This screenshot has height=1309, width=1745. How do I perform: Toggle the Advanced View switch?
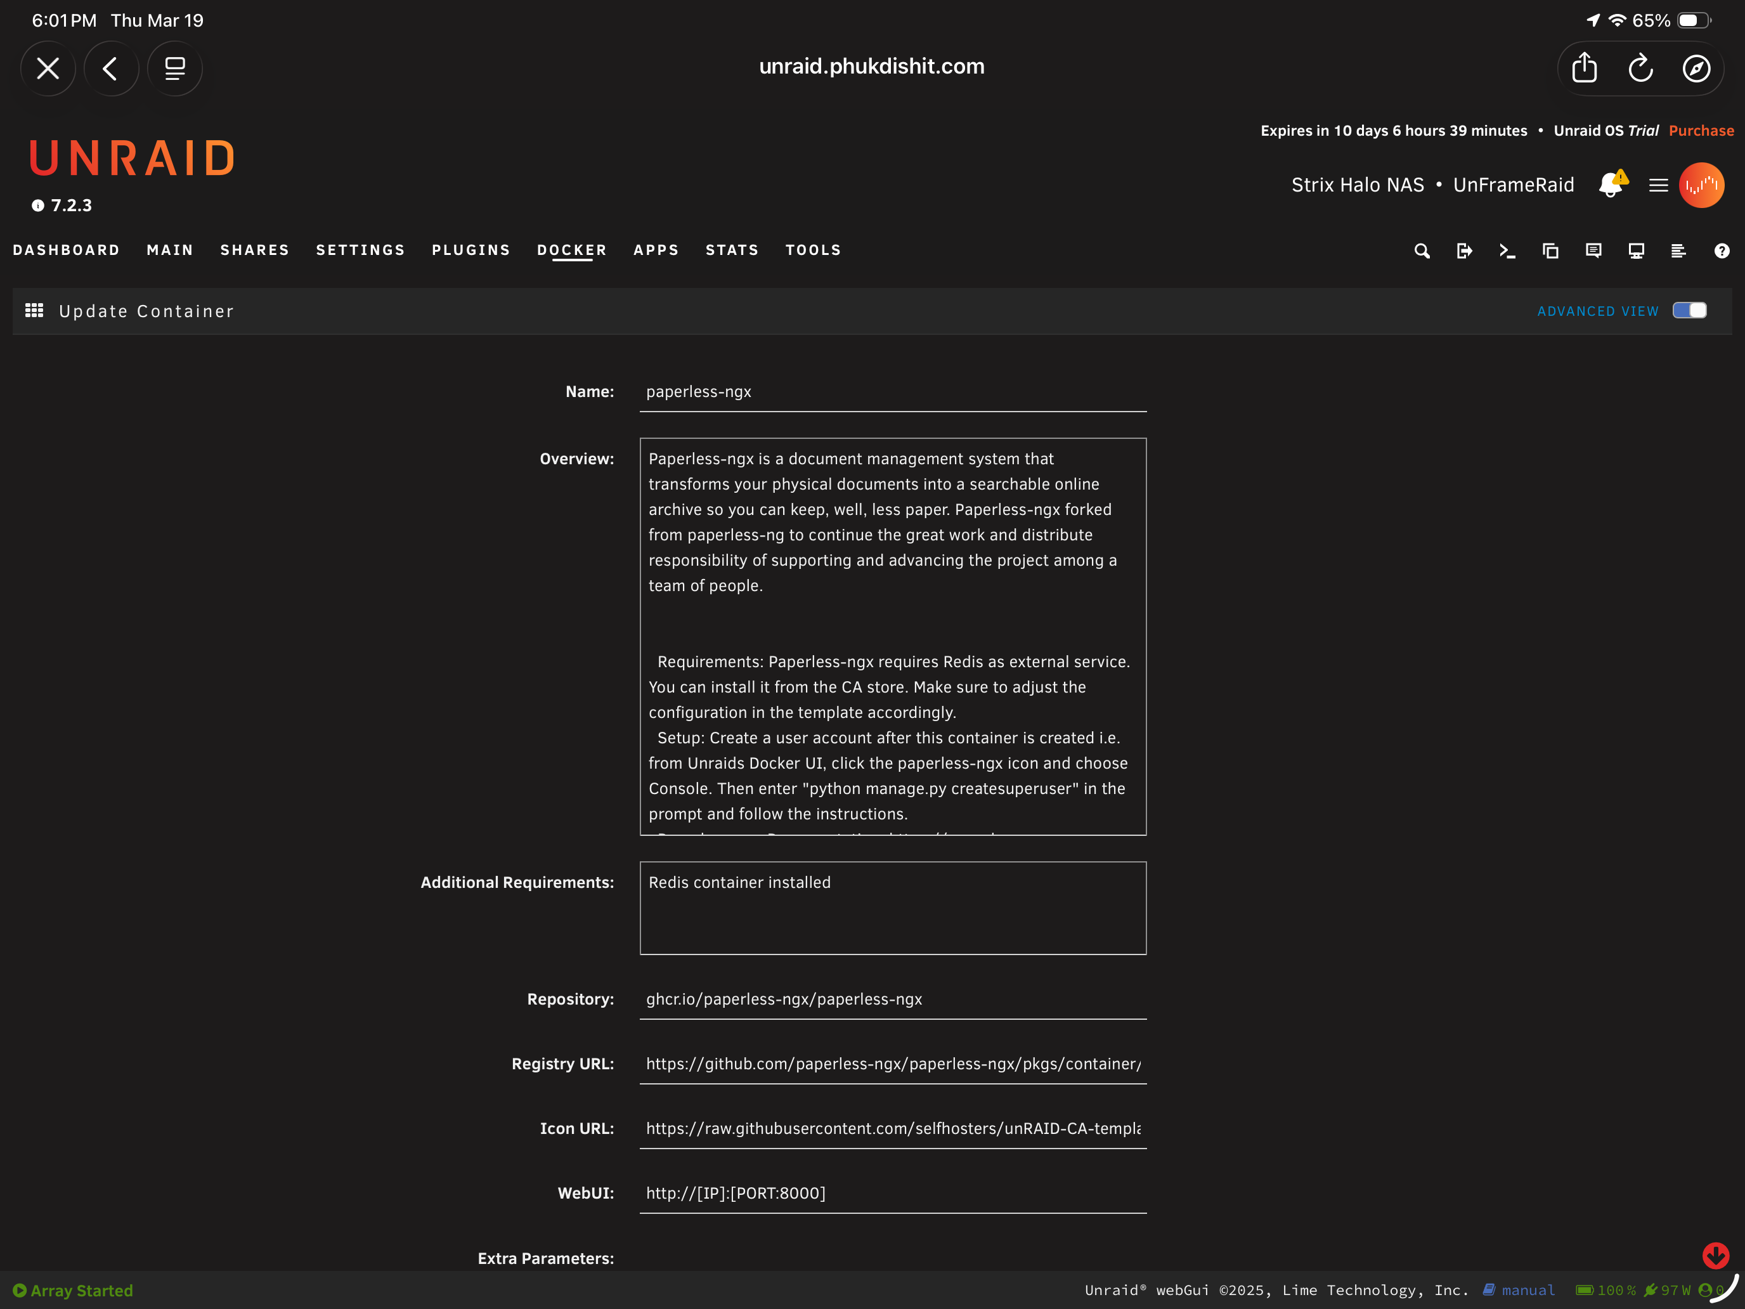pos(1689,311)
